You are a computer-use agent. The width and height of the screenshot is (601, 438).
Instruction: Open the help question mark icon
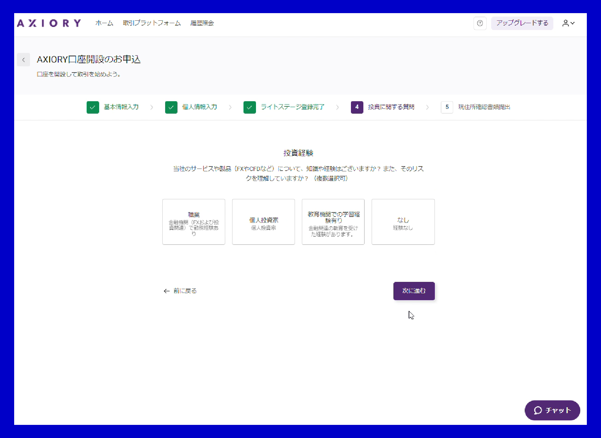tap(480, 23)
